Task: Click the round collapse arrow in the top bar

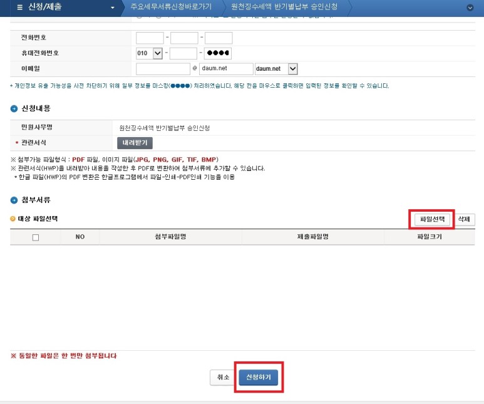Action: click(470, 8)
